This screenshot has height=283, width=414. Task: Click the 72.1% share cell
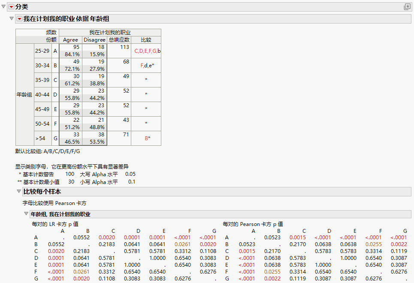pos(71,69)
